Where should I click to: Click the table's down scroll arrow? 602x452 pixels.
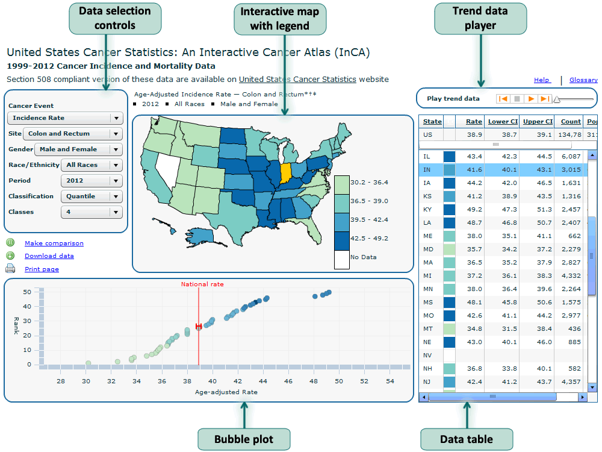point(592,387)
